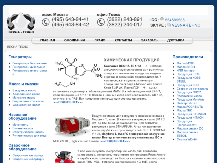Open Генераторы дизельные link

point(29,67)
